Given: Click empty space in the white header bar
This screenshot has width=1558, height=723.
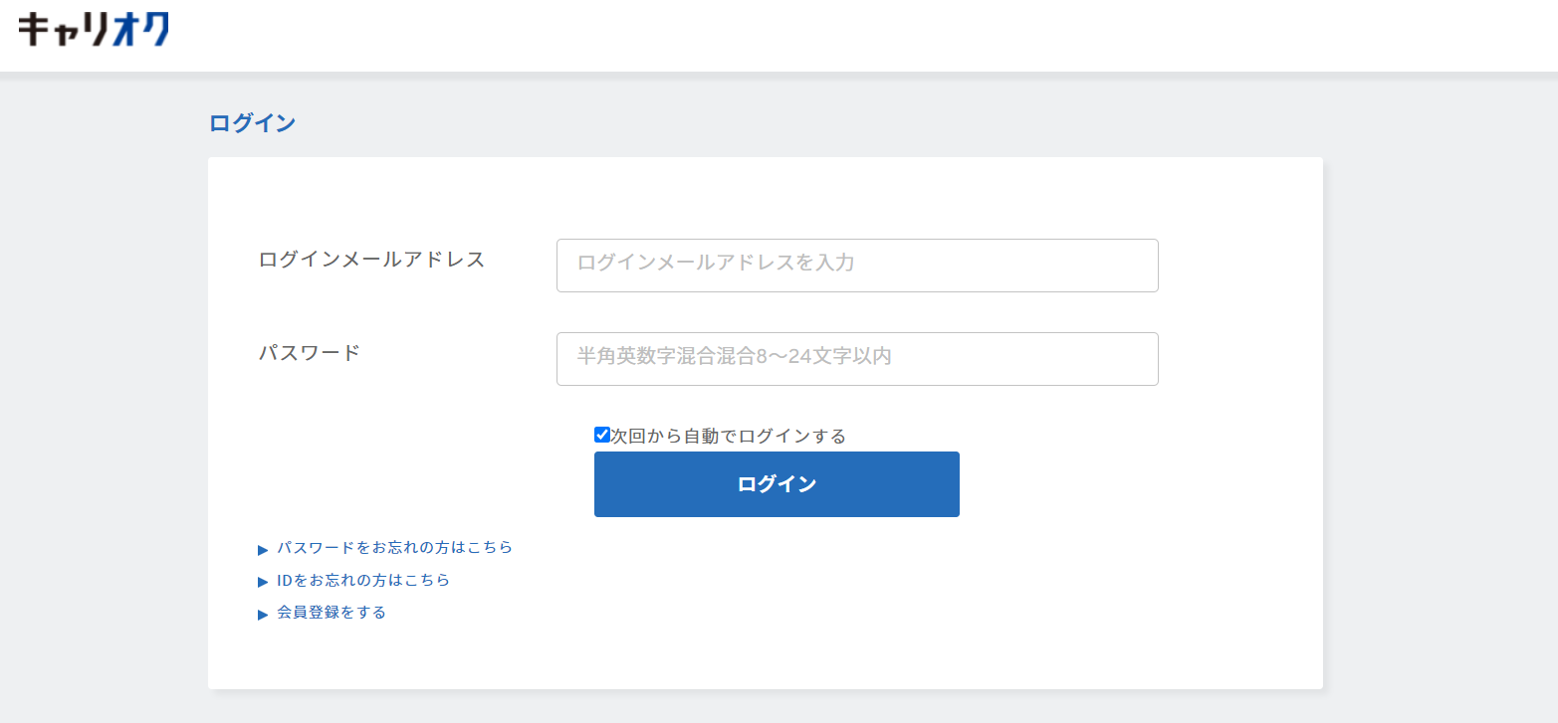Looking at the screenshot, I should tap(796, 35).
